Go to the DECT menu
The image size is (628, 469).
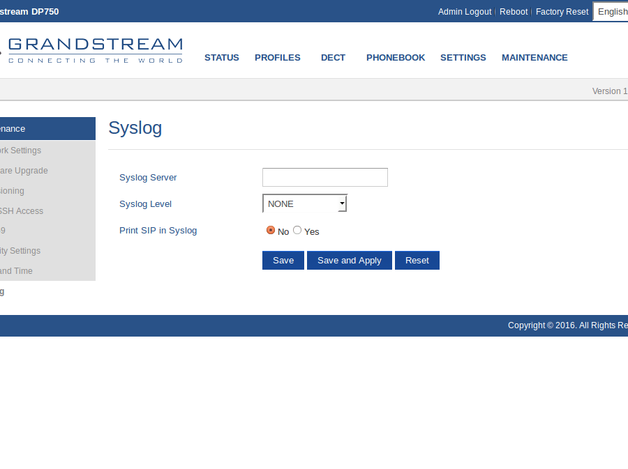pyautogui.click(x=333, y=58)
